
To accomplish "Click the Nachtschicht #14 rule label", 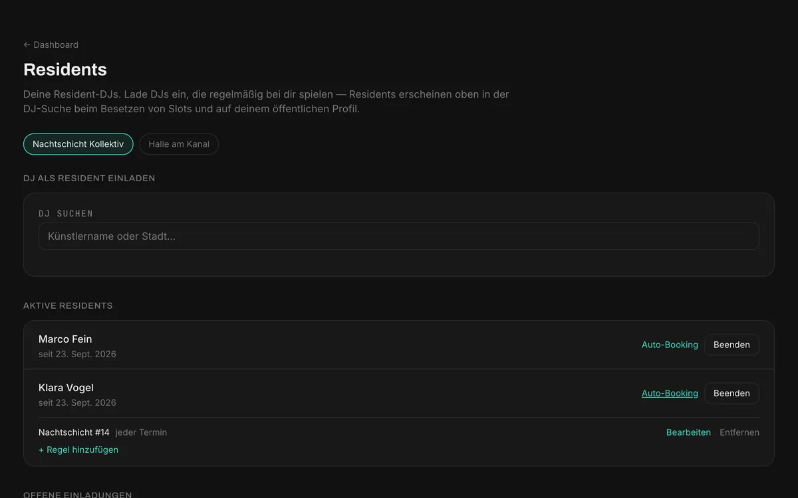I will tap(74, 432).
